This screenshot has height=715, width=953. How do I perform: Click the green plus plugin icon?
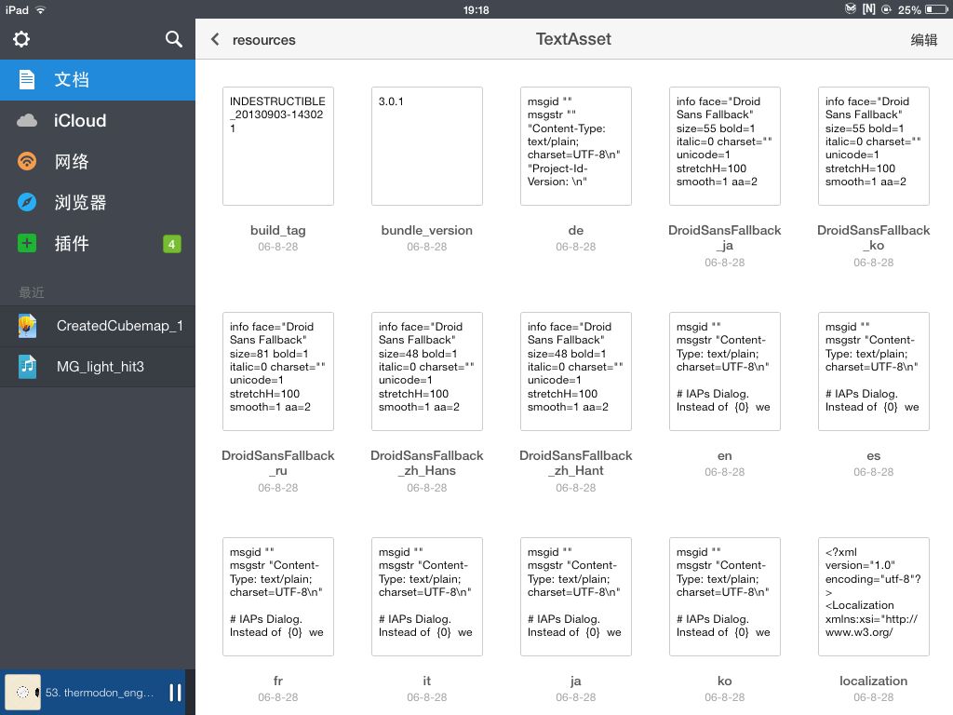click(27, 243)
